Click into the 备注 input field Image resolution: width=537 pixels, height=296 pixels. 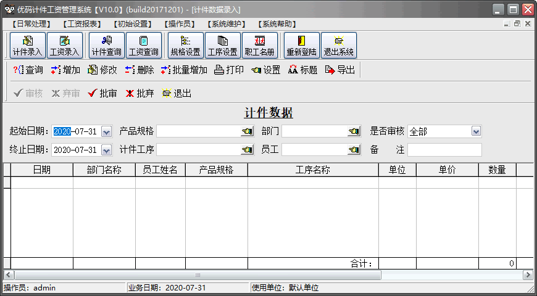[444, 150]
